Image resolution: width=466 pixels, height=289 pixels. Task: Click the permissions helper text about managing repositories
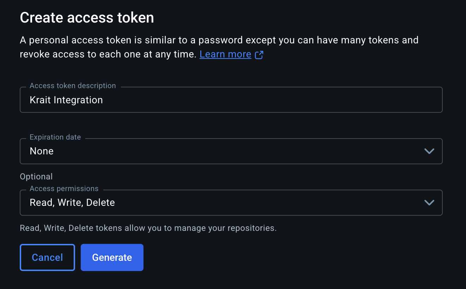tap(148, 228)
